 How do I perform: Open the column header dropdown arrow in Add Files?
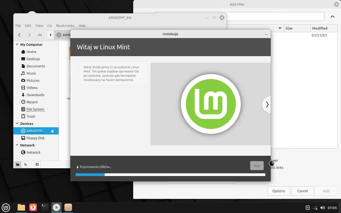[x=280, y=28]
